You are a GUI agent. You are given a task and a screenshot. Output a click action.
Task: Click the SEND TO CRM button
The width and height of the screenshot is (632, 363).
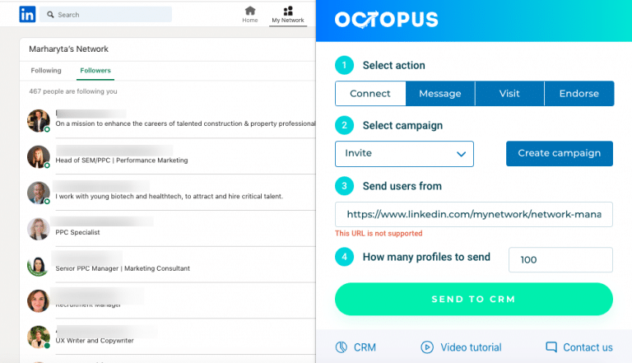click(474, 299)
